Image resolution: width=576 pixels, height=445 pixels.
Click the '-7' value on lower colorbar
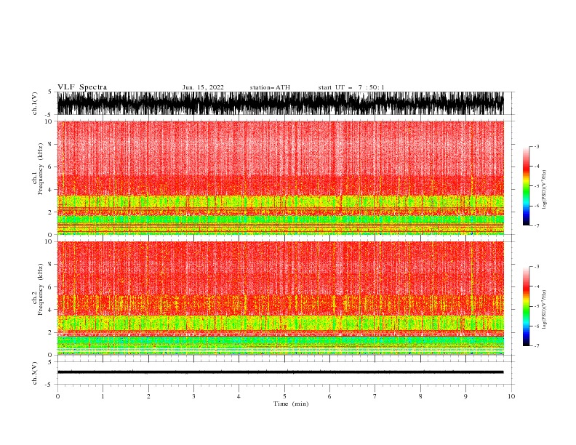click(x=536, y=346)
